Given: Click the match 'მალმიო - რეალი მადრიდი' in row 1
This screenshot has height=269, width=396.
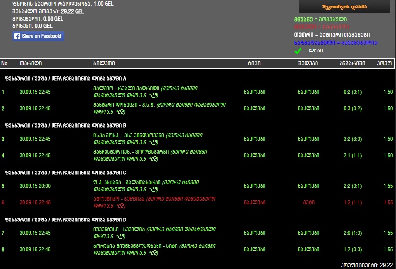Looking at the screenshot, I should pyautogui.click(x=126, y=89).
